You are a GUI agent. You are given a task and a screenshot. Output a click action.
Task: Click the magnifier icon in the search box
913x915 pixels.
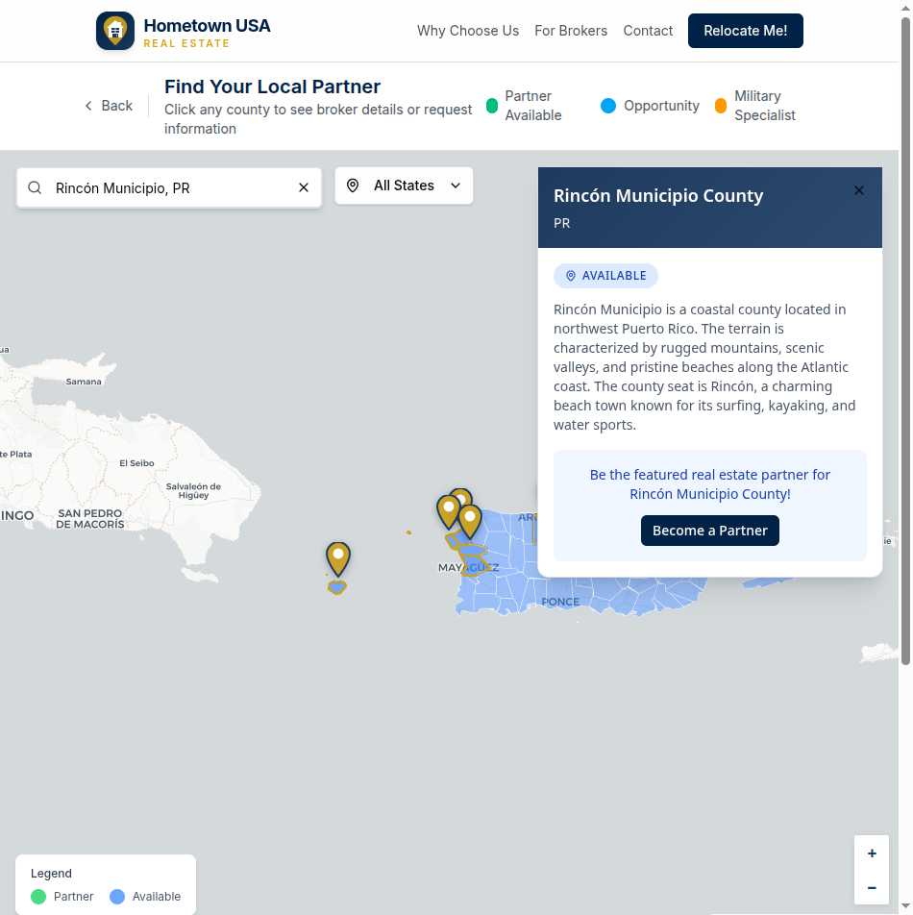point(35,188)
